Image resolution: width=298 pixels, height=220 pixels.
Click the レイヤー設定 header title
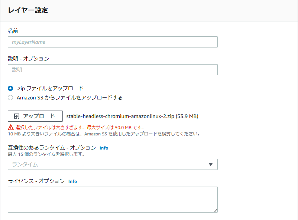[28, 10]
